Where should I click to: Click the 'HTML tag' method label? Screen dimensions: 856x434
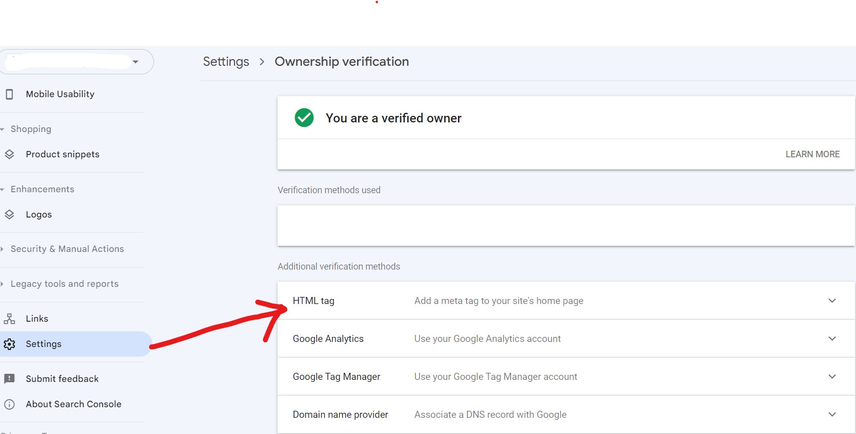click(314, 300)
